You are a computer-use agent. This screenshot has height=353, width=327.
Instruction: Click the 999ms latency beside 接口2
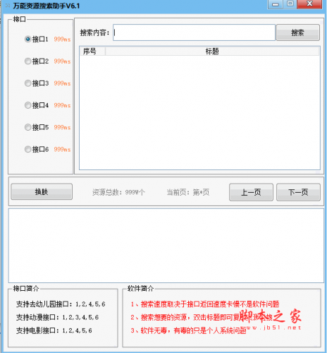(62, 61)
